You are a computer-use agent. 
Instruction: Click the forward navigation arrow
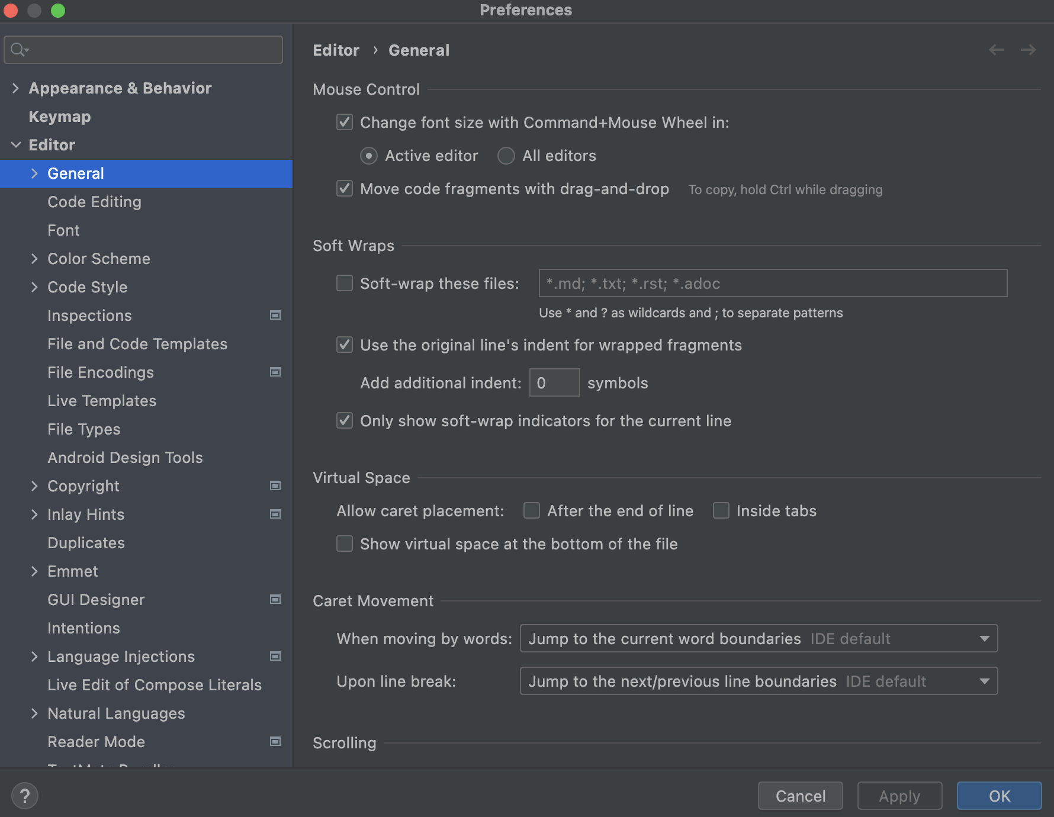point(1029,50)
